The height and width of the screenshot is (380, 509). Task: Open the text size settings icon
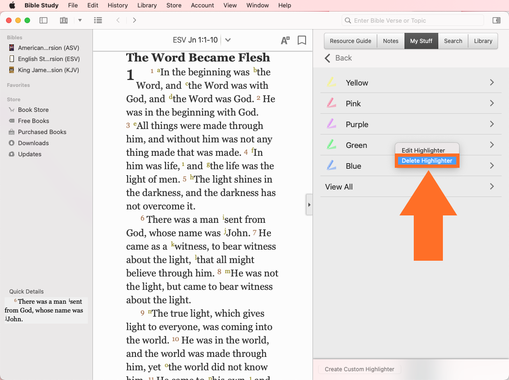[285, 40]
